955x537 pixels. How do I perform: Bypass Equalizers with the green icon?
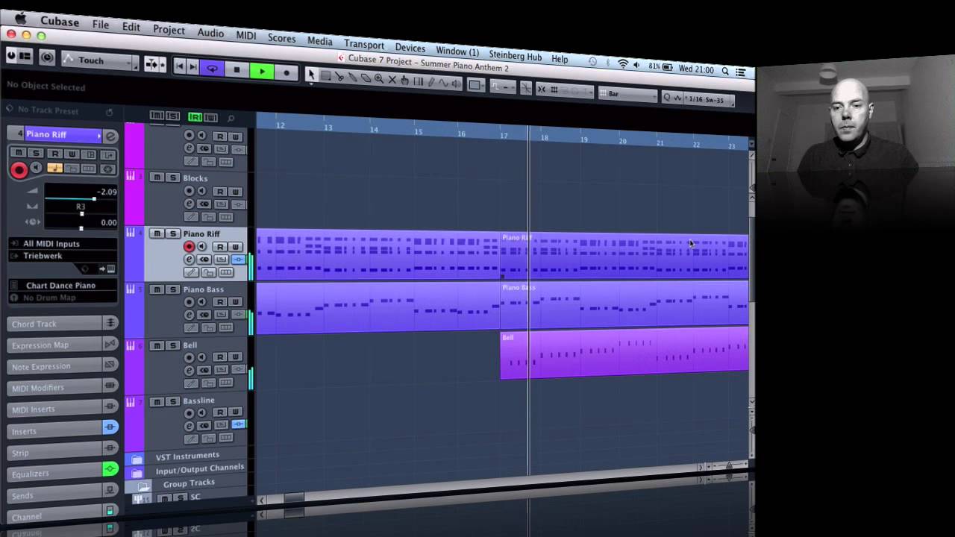[110, 469]
